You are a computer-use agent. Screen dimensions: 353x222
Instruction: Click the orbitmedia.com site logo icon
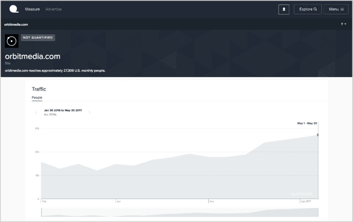point(12,41)
